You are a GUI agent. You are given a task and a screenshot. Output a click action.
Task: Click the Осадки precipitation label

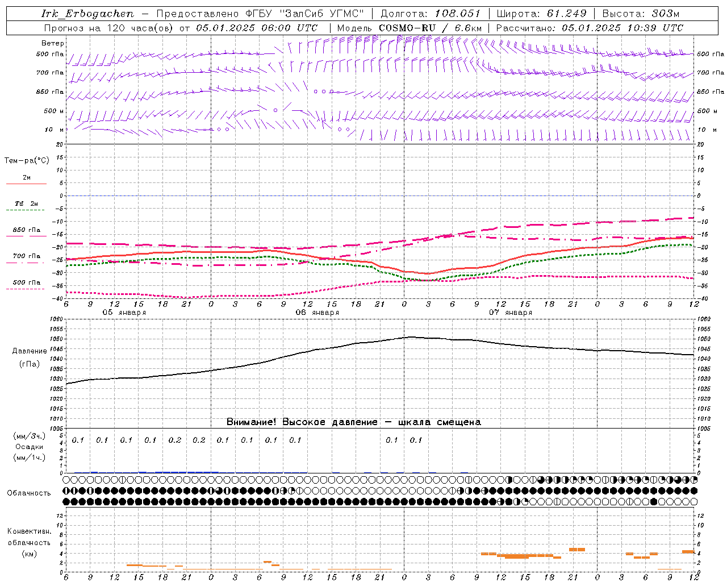[30, 447]
